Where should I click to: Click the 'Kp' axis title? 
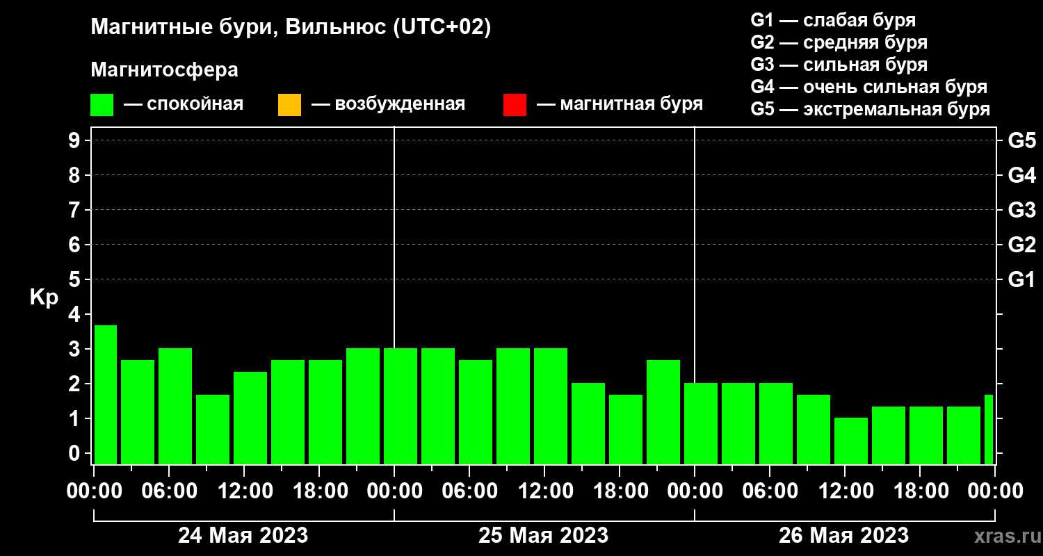(44, 297)
